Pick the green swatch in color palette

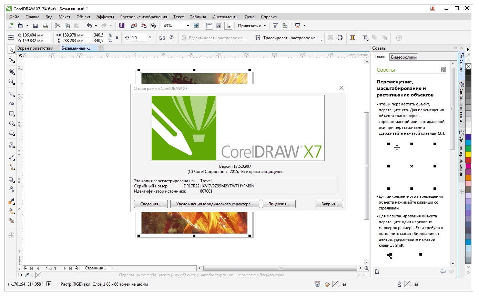click(x=468, y=148)
